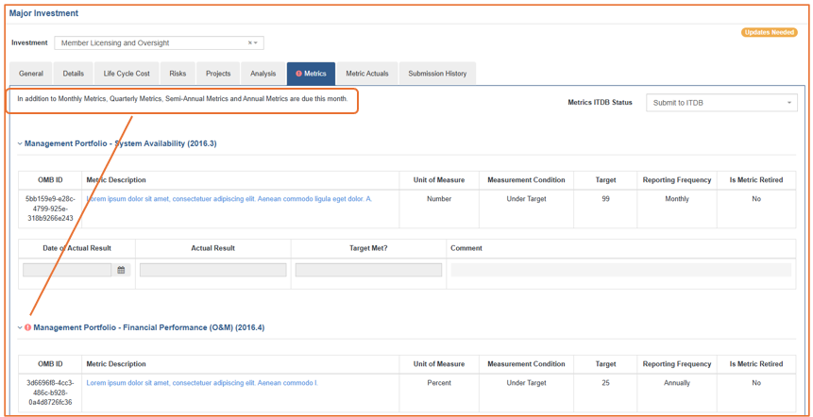
Task: Select the Metrics tab
Action: click(x=311, y=74)
